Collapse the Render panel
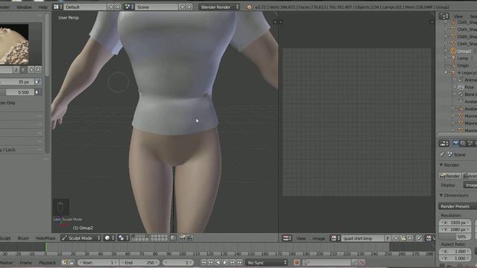This screenshot has width=477, height=268. (x=441, y=165)
